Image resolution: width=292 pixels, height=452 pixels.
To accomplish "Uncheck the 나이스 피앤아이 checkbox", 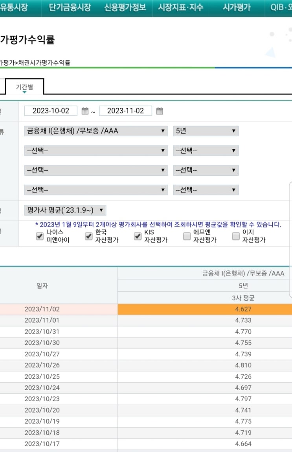I will (x=40, y=236).
